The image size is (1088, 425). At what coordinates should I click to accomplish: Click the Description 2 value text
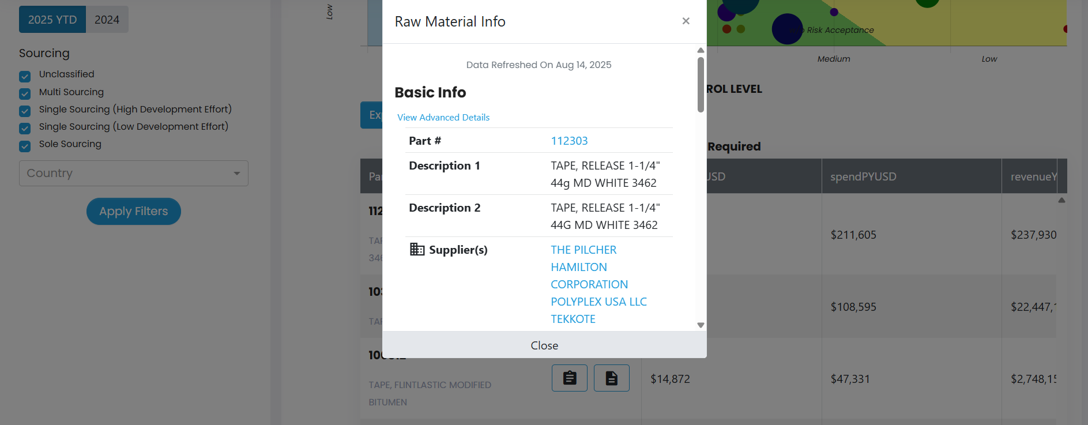[x=605, y=216]
